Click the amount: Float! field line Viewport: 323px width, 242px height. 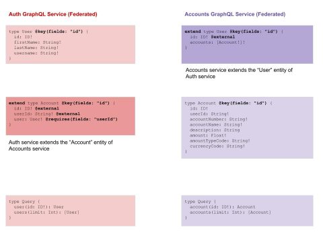coord(208,135)
